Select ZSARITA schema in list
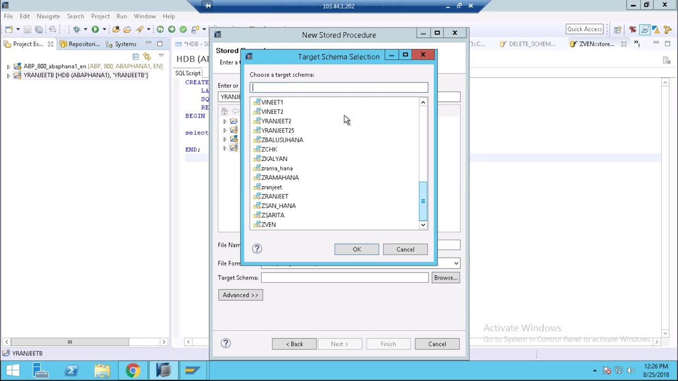Viewport: 678px width, 381px height. pyautogui.click(x=273, y=215)
